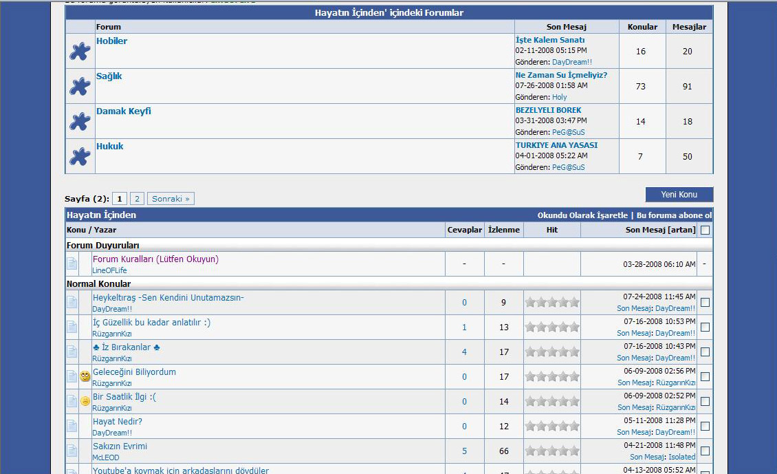Rate Heykeltıraş thread using the star rating
Viewport: 777px width, 474px height.
pyautogui.click(x=552, y=302)
